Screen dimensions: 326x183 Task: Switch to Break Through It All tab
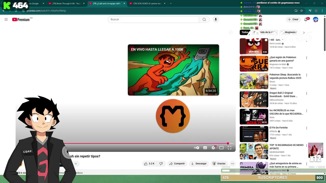tap(66, 4)
